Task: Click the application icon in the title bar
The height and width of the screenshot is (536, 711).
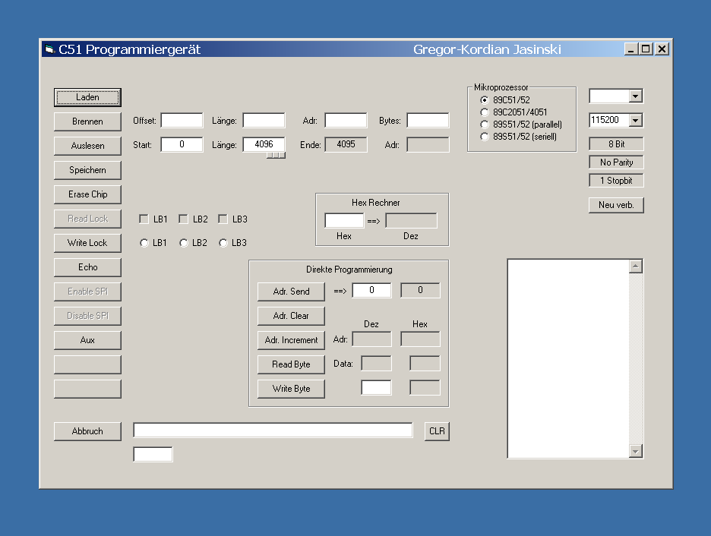Action: (x=49, y=49)
